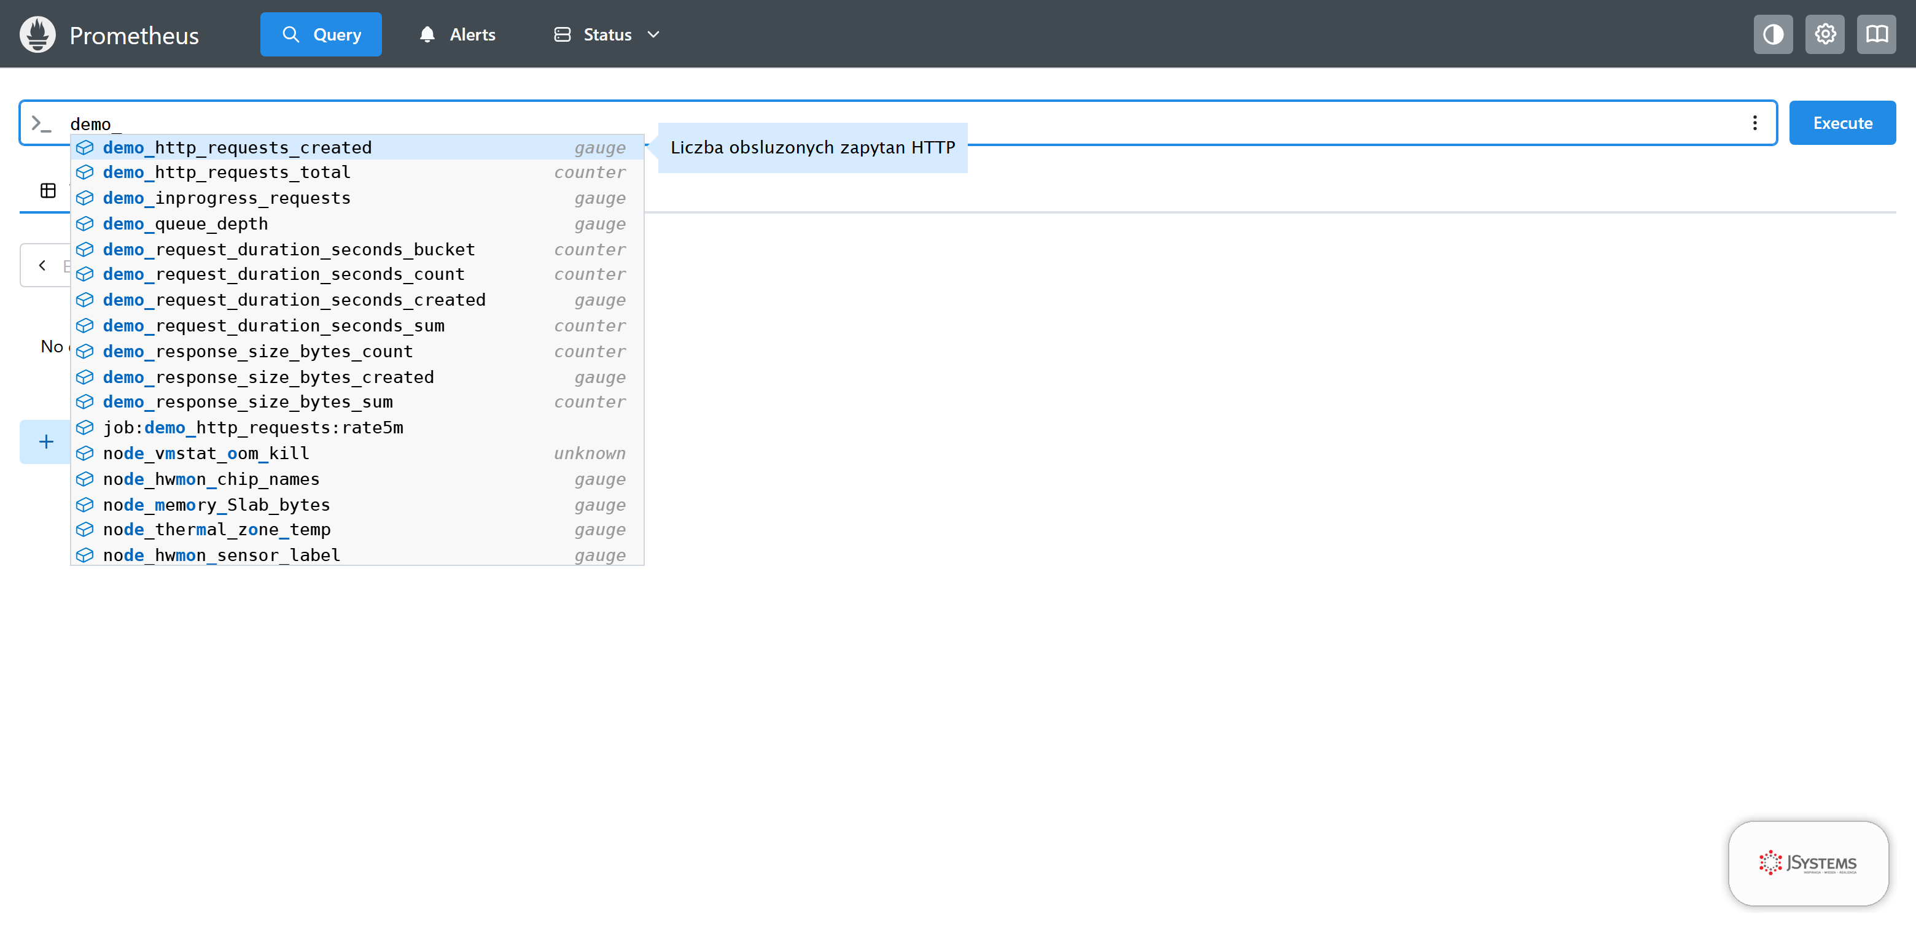Click the Prometheus title link
1916x933 pixels.
pos(134,35)
